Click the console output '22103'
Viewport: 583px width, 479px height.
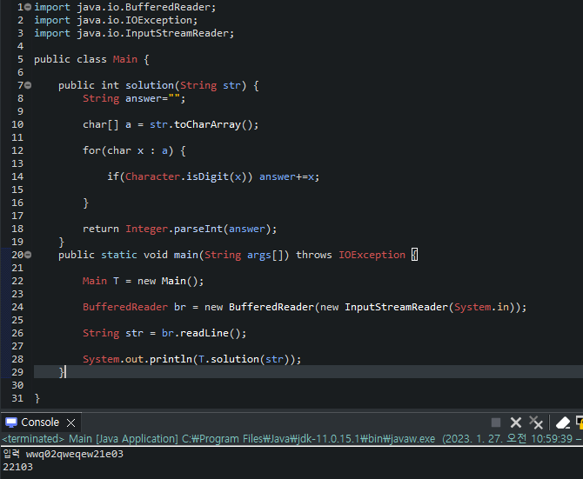coord(18,467)
